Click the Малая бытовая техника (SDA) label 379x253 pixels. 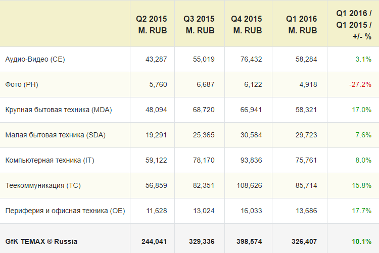(55, 135)
